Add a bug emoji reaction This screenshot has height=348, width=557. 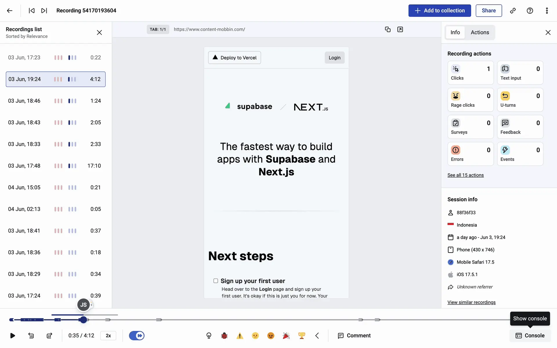click(x=224, y=336)
